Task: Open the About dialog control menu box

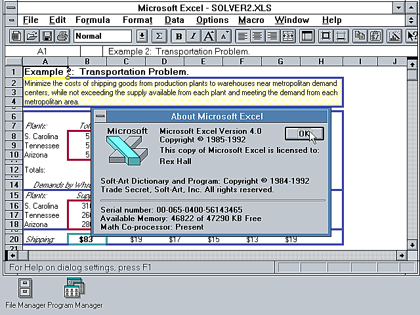Action: (x=100, y=116)
